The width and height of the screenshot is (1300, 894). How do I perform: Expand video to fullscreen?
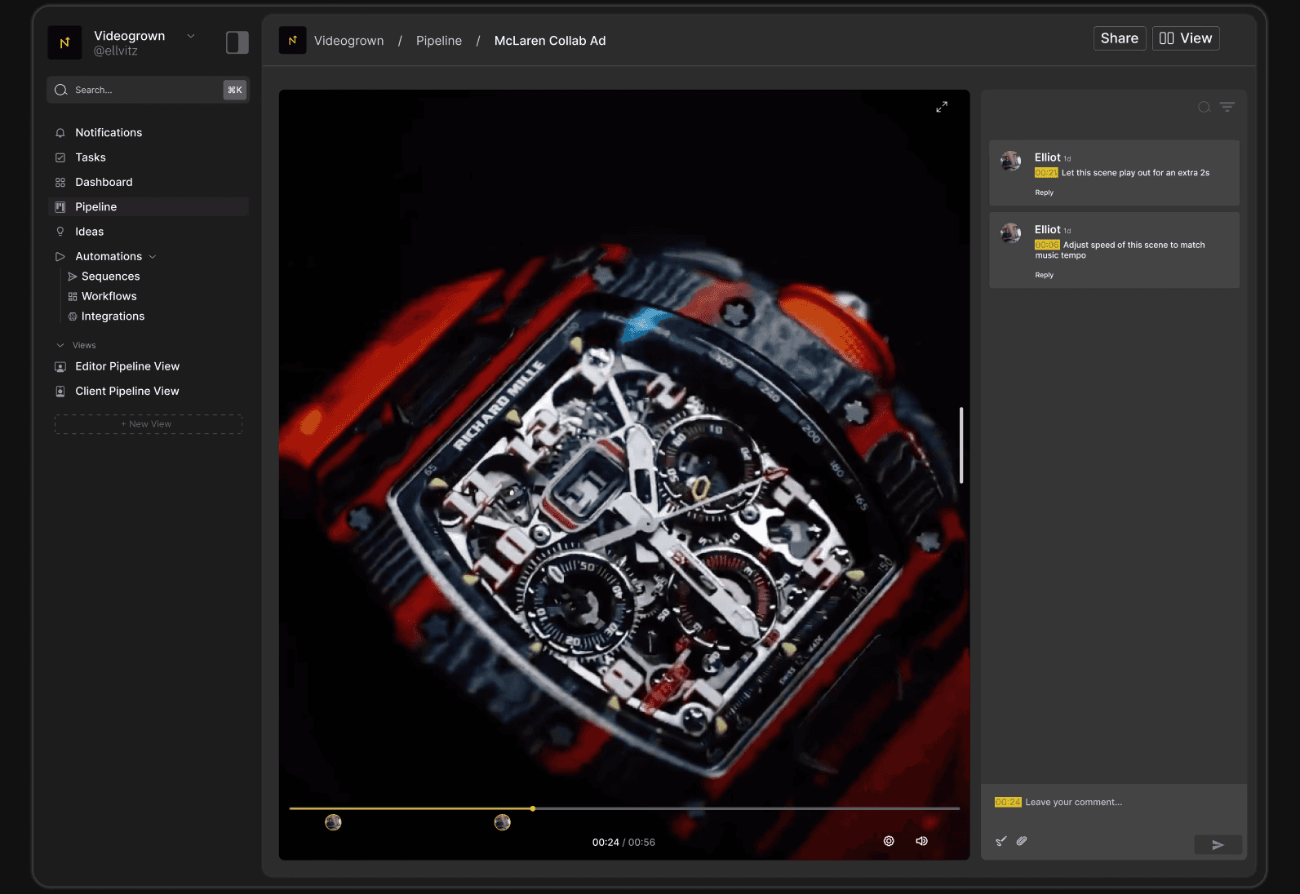point(942,107)
